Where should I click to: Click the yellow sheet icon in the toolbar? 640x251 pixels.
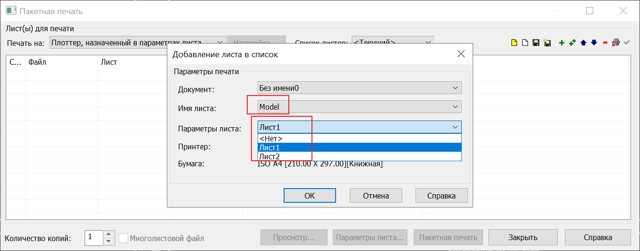[514, 43]
